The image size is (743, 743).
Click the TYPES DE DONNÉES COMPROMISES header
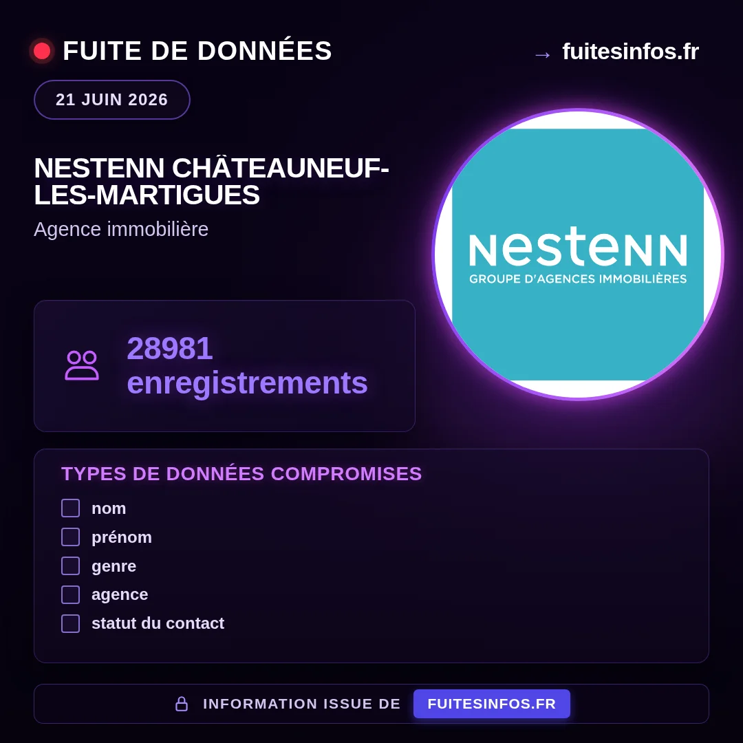coord(241,474)
